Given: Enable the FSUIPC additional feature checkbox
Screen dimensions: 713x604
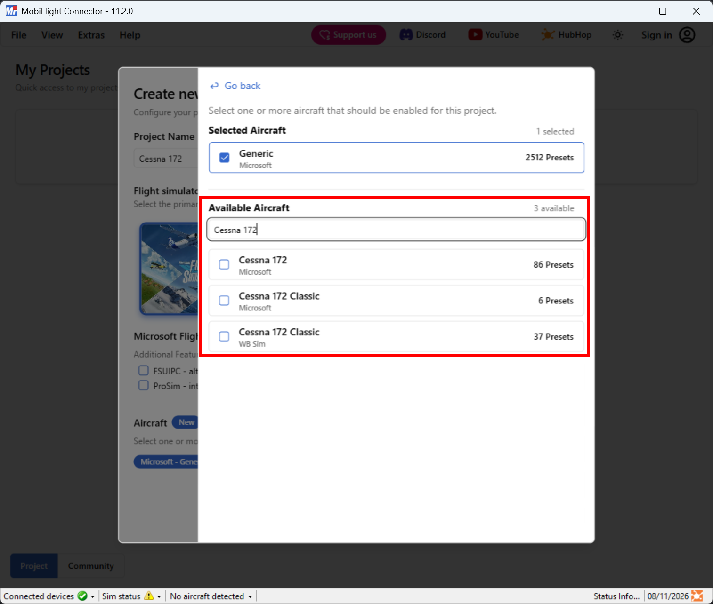Looking at the screenshot, I should tap(144, 371).
